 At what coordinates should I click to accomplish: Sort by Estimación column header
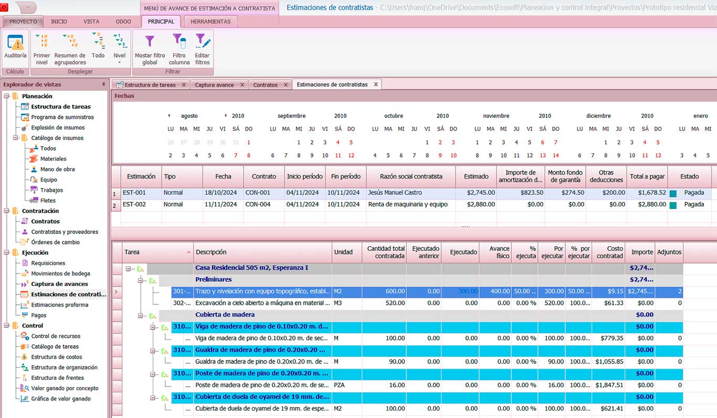(x=141, y=177)
